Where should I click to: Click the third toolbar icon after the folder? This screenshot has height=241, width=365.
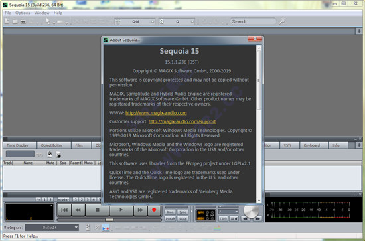point(23,21)
